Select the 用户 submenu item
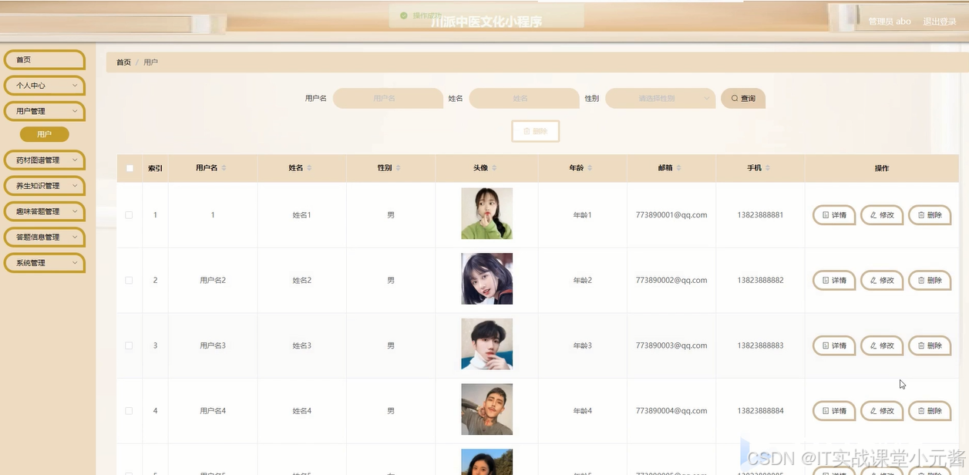The width and height of the screenshot is (969, 475). point(45,134)
